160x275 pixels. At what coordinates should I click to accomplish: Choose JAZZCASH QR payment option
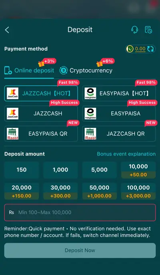[x=119, y=133]
